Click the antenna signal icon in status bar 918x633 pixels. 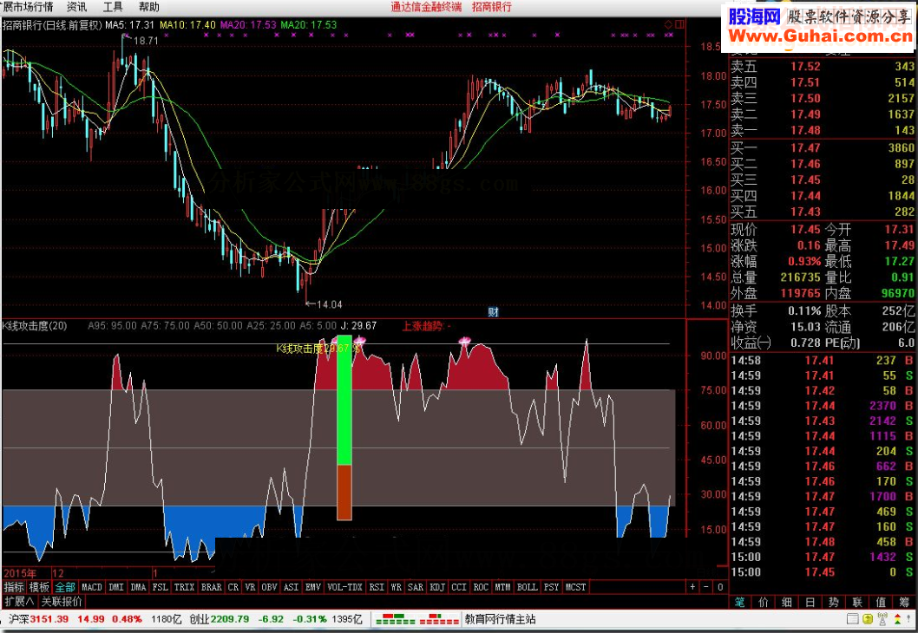coord(882,619)
